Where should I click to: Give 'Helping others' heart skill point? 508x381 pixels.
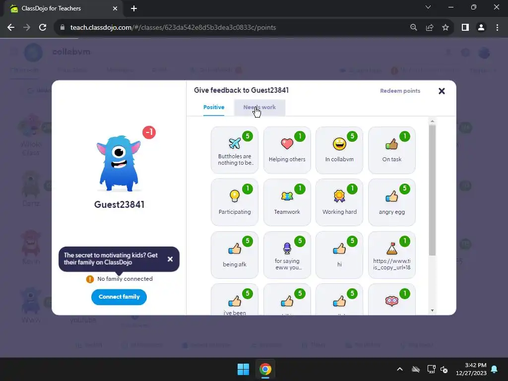coord(287,150)
